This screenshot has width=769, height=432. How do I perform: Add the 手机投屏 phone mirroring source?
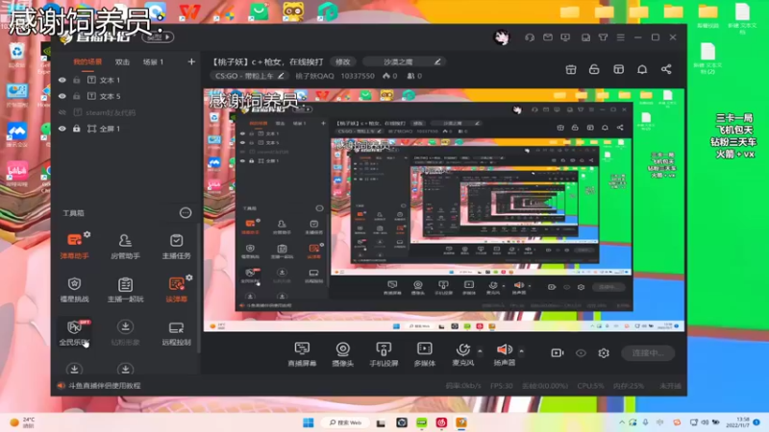[x=384, y=354]
